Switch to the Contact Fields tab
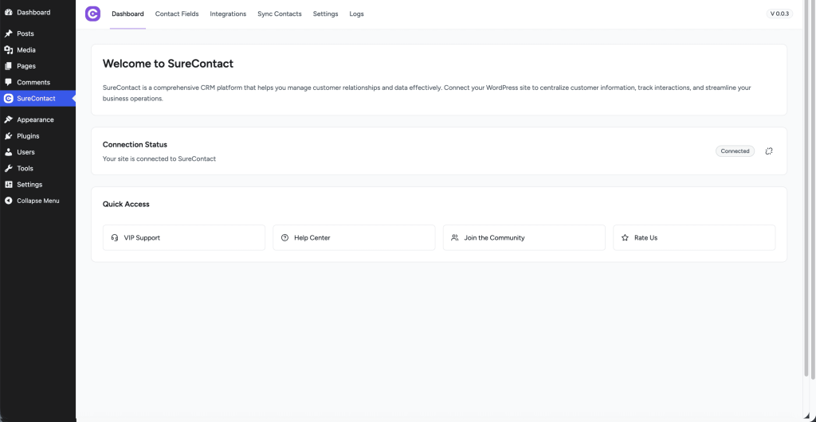This screenshot has height=422, width=816. [x=177, y=14]
